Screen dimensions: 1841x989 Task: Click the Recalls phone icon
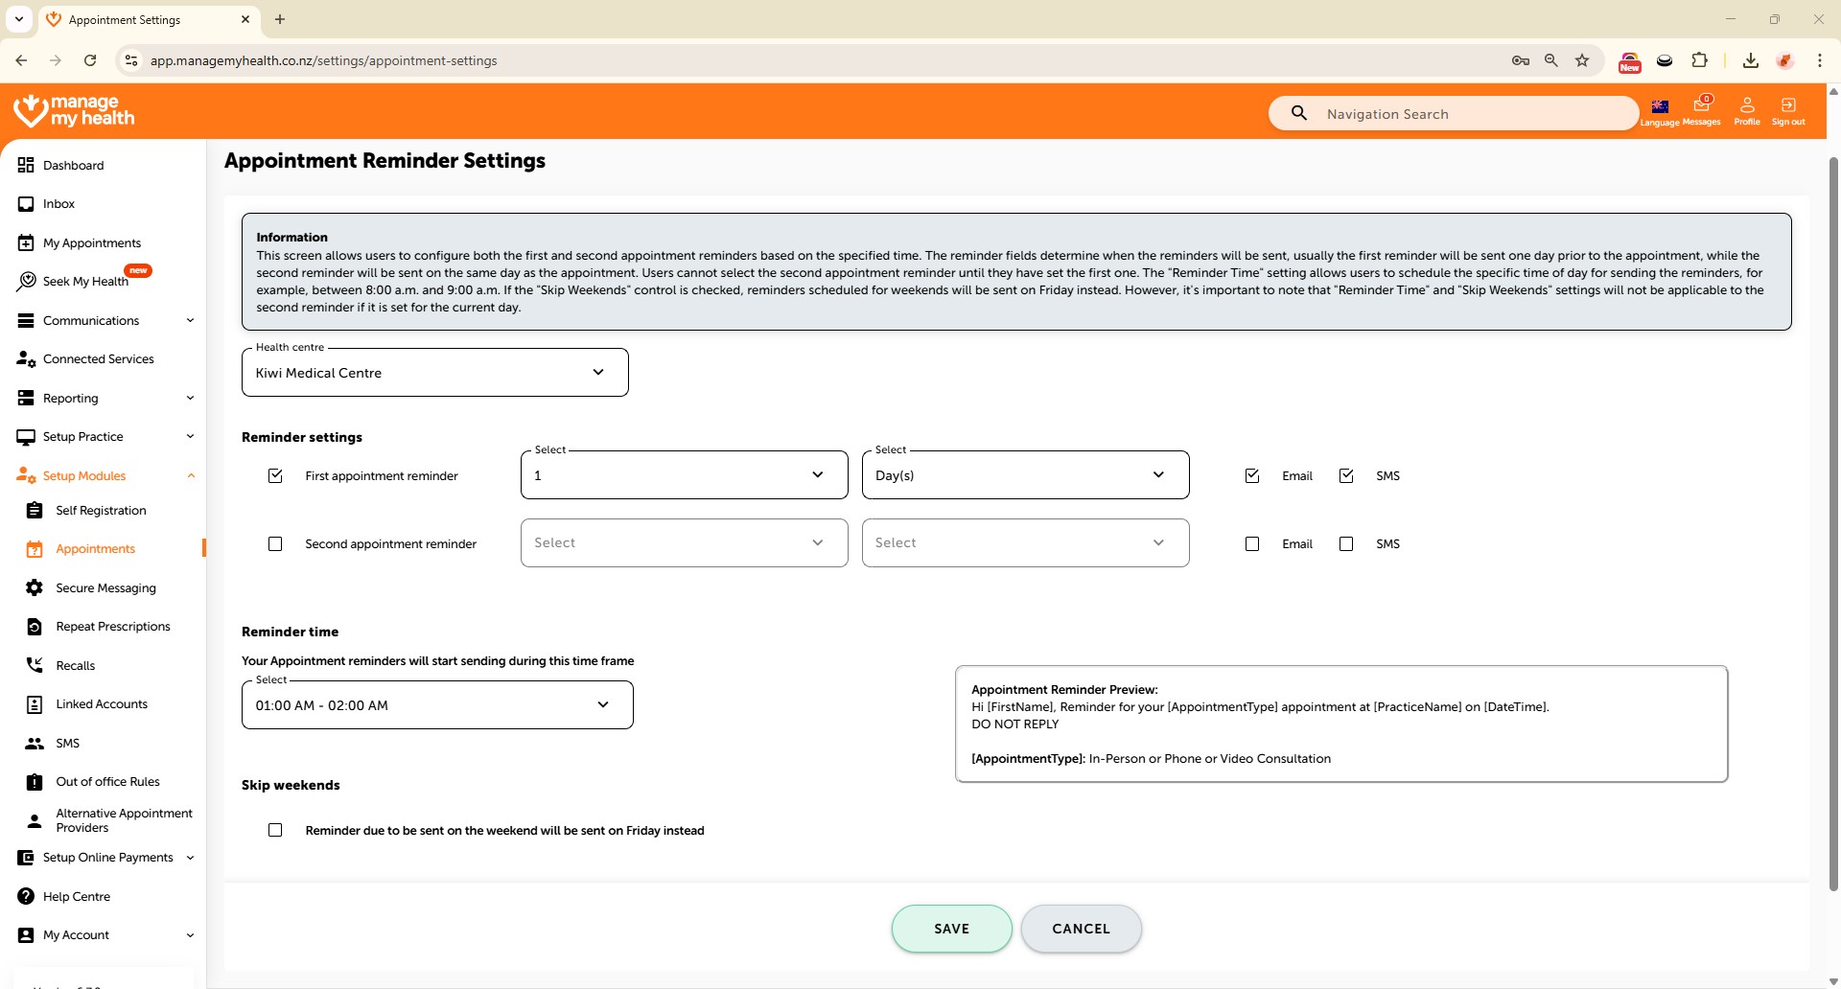point(35,665)
